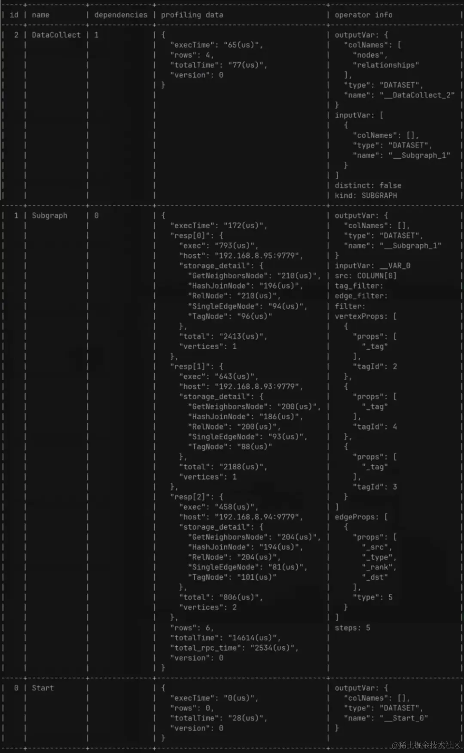Select the DataCollect operator name
The width and height of the screenshot is (464, 753).
point(56,35)
